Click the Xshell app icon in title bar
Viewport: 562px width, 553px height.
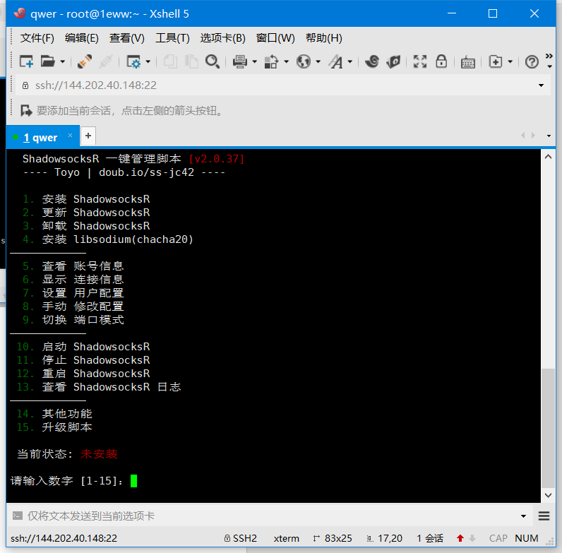[20, 13]
